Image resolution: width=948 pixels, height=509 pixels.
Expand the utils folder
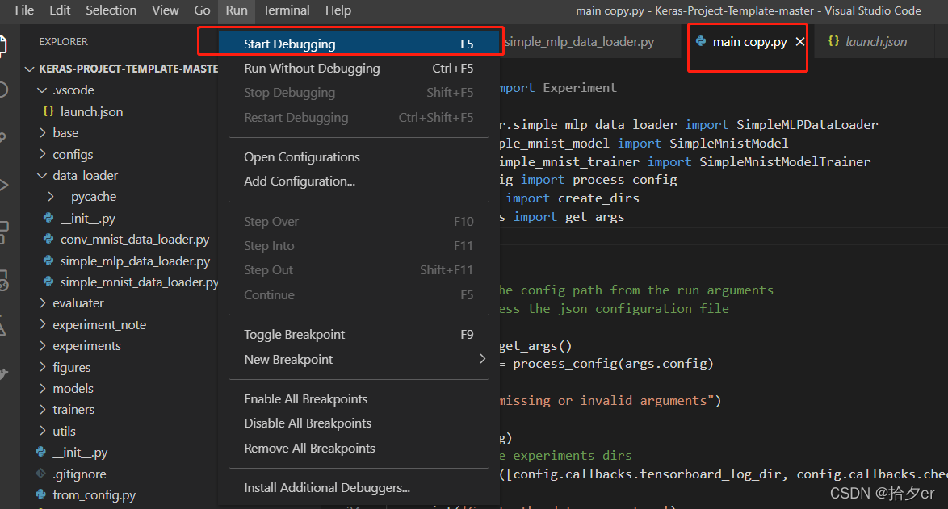pyautogui.click(x=42, y=431)
